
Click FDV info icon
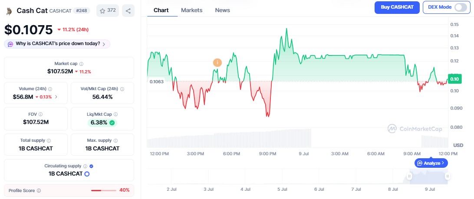(40, 114)
